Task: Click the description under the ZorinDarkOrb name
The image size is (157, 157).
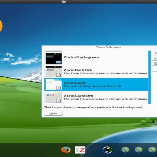Action: click(x=105, y=73)
